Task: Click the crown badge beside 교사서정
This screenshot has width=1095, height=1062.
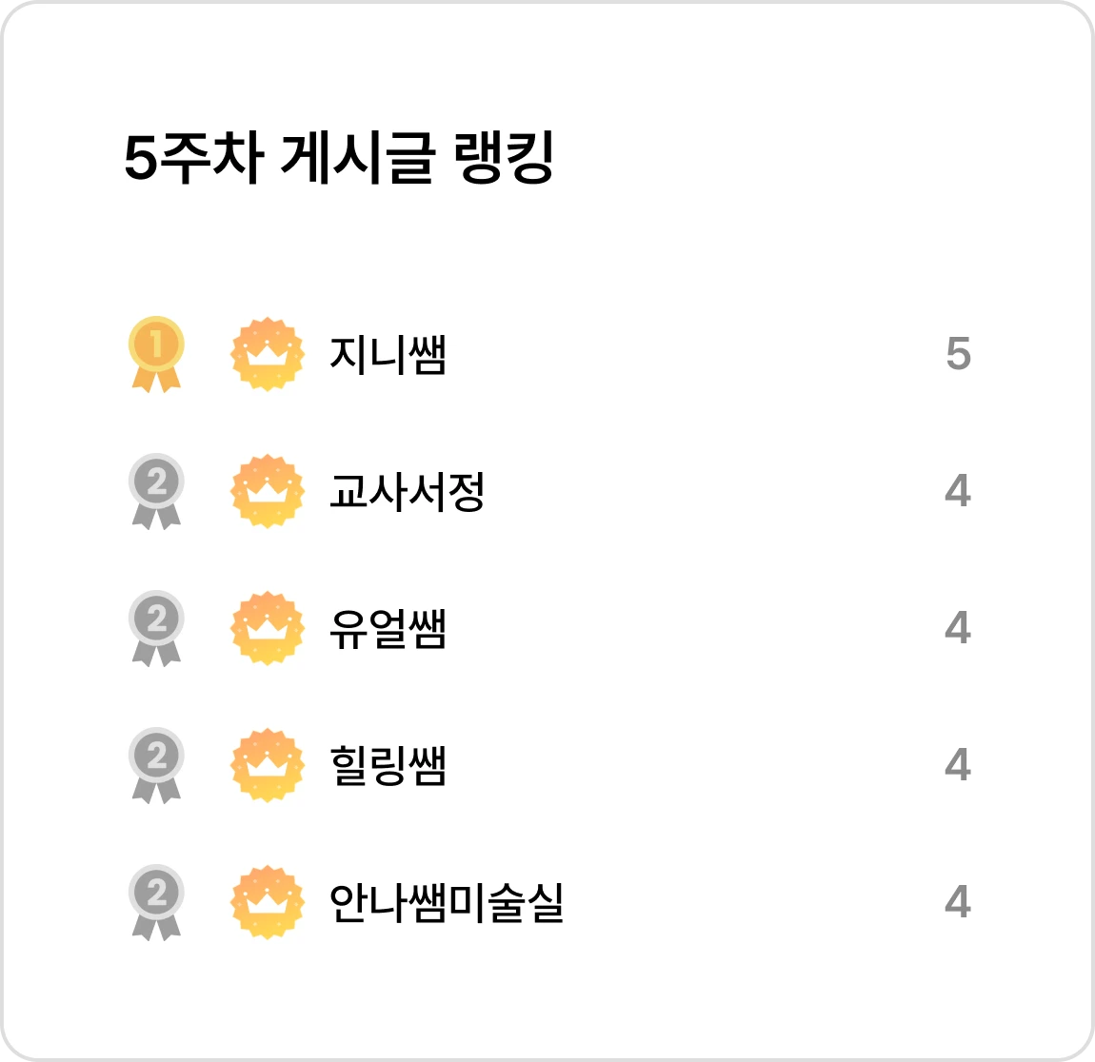Action: [x=268, y=491]
